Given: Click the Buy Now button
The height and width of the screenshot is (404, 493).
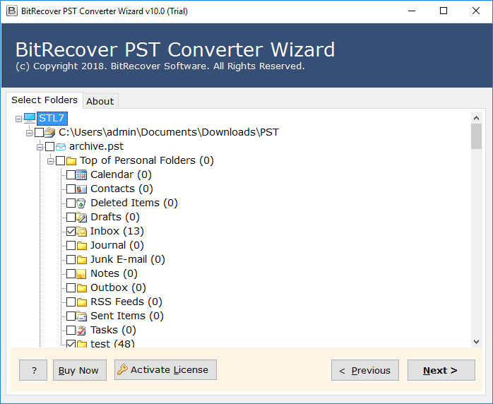Looking at the screenshot, I should coord(80,370).
